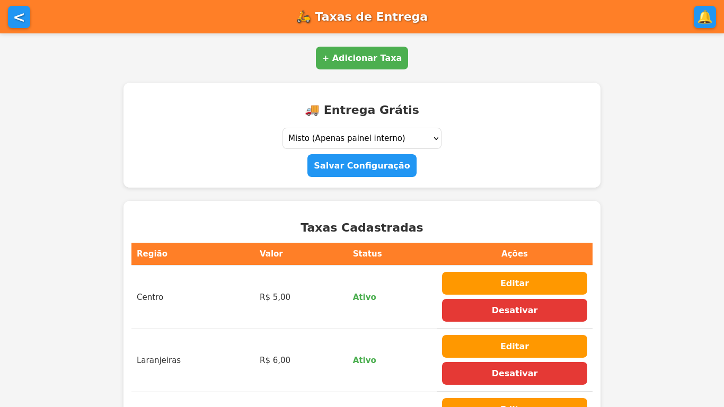Image resolution: width=724 pixels, height=407 pixels.
Task: Click the truck icon next to Entrega Grátis
Action: 312,110
